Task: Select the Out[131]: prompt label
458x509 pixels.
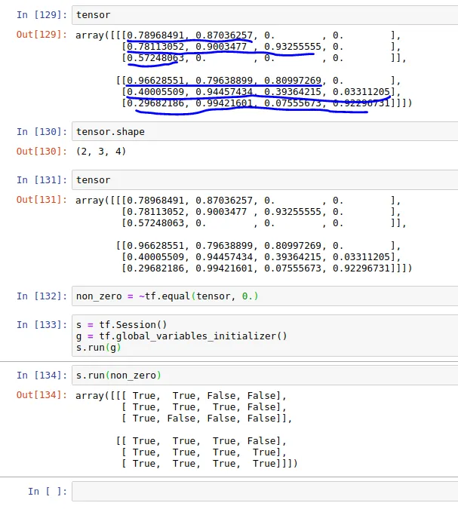Action: (42, 199)
